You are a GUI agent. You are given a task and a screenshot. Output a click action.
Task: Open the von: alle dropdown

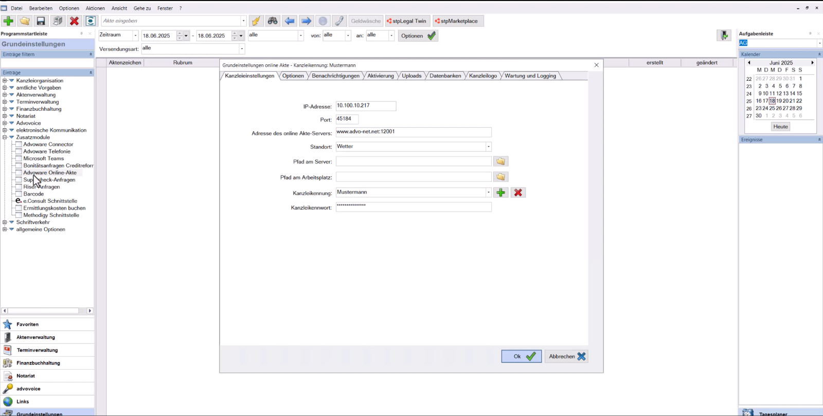348,36
